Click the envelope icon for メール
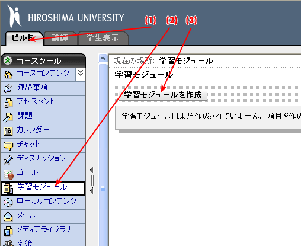 pyautogui.click(x=8, y=217)
